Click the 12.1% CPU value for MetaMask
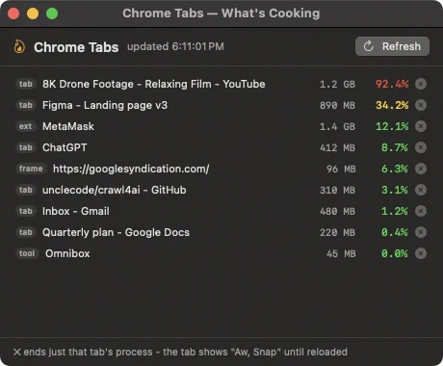This screenshot has width=443, height=366. (392, 126)
